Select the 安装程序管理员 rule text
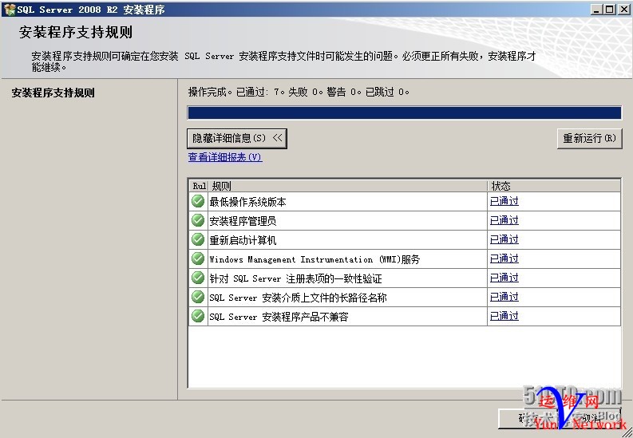 [x=243, y=221]
